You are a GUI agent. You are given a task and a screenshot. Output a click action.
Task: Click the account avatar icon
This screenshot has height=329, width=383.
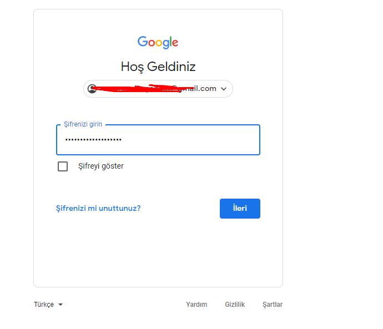(x=92, y=89)
